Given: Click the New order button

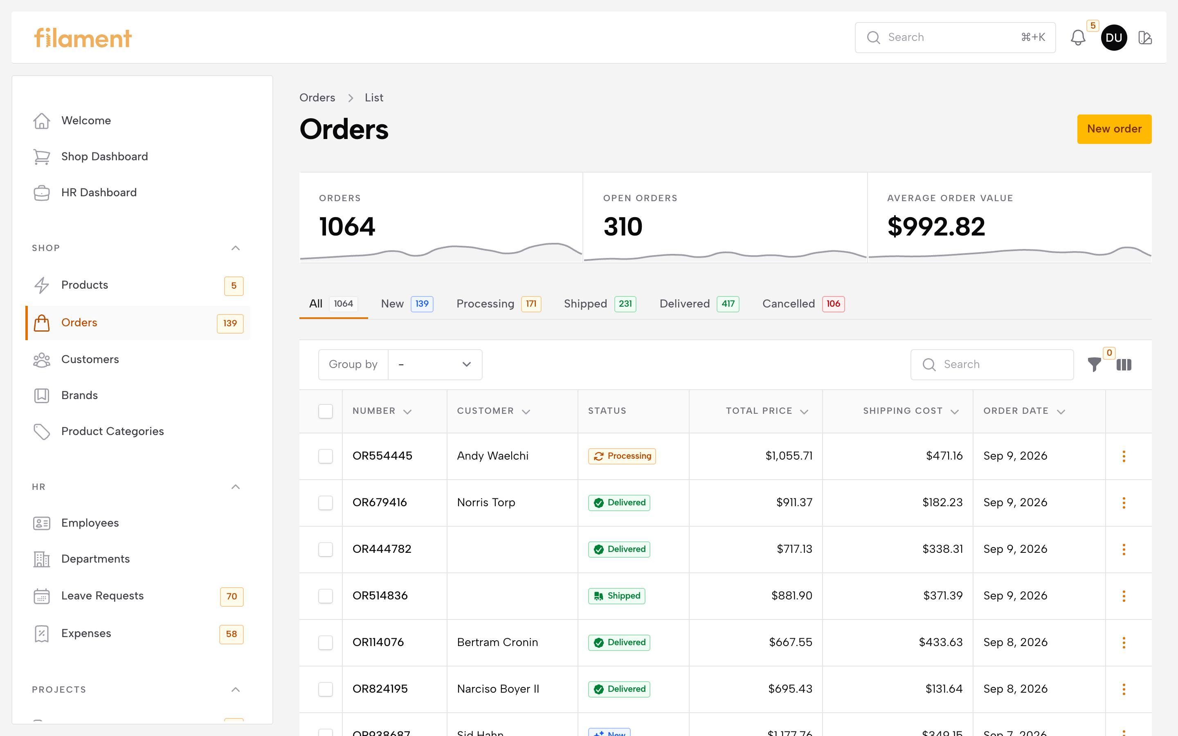Looking at the screenshot, I should pyautogui.click(x=1114, y=129).
